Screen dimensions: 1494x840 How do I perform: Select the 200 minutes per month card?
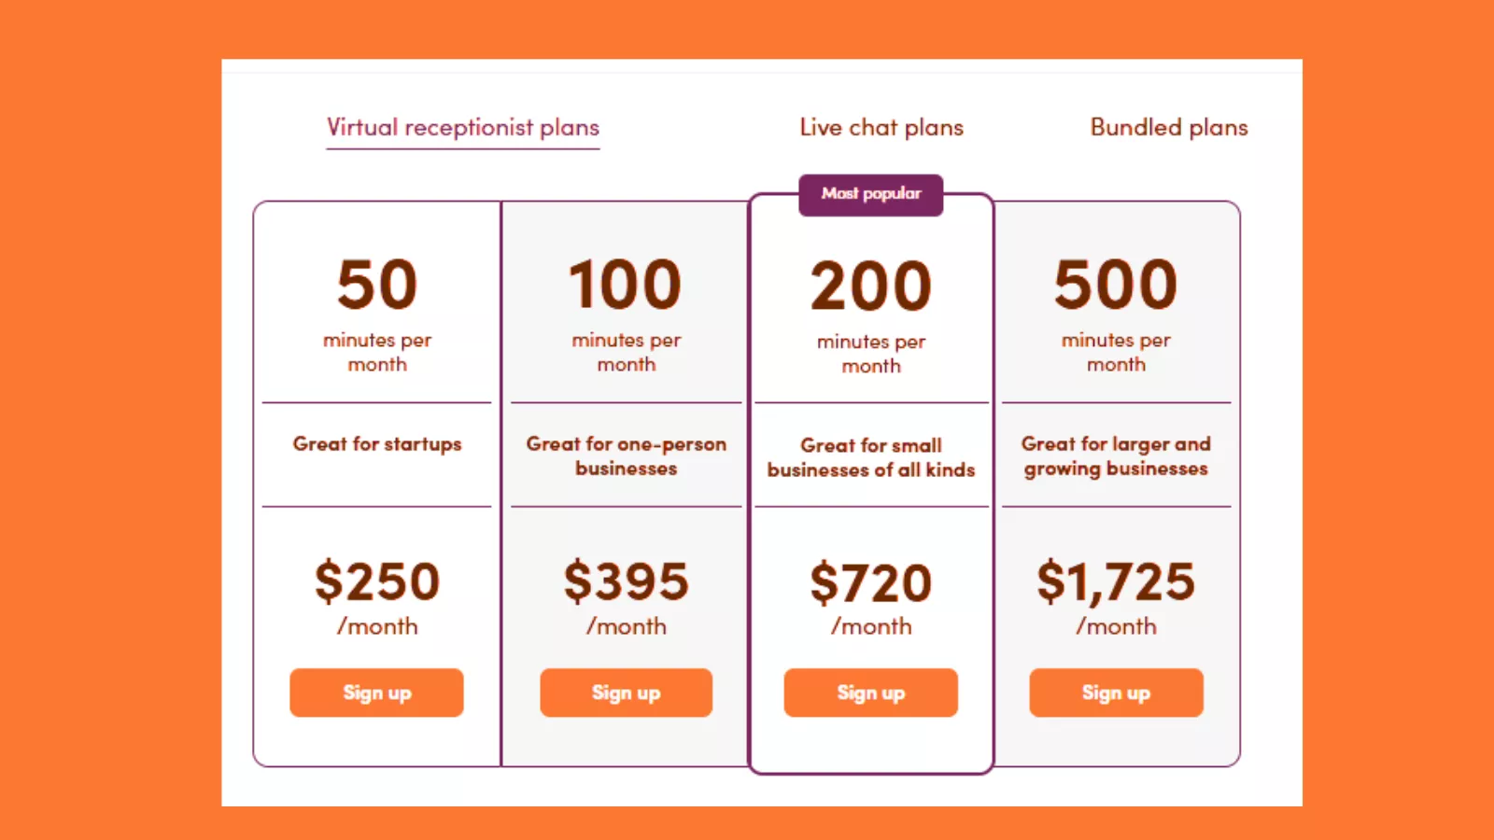[x=870, y=308]
